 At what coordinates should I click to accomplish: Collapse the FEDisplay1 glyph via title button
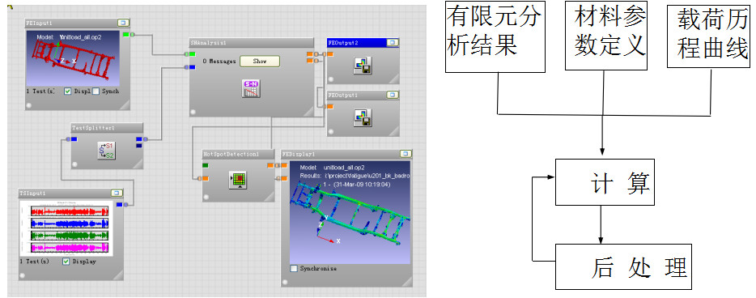[406, 155]
